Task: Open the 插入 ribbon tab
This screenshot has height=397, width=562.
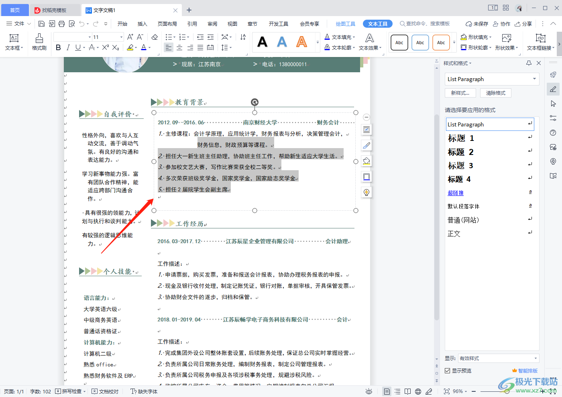Action: [143, 24]
